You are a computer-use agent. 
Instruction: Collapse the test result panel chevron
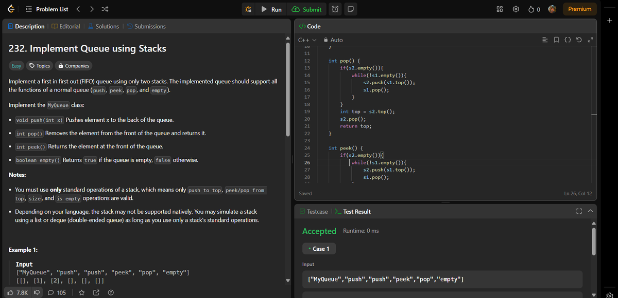pyautogui.click(x=590, y=212)
